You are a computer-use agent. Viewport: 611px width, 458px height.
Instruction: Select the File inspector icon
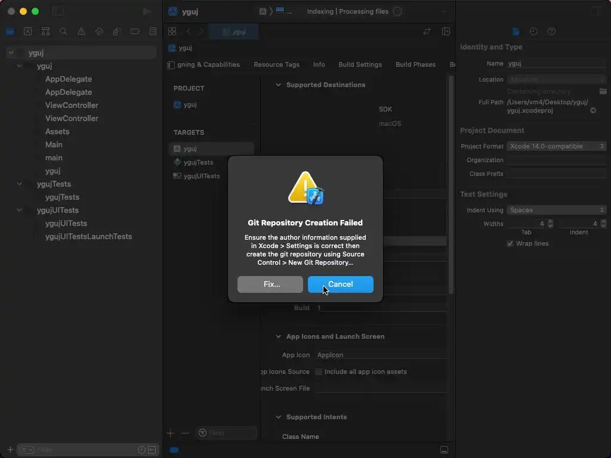click(516, 32)
